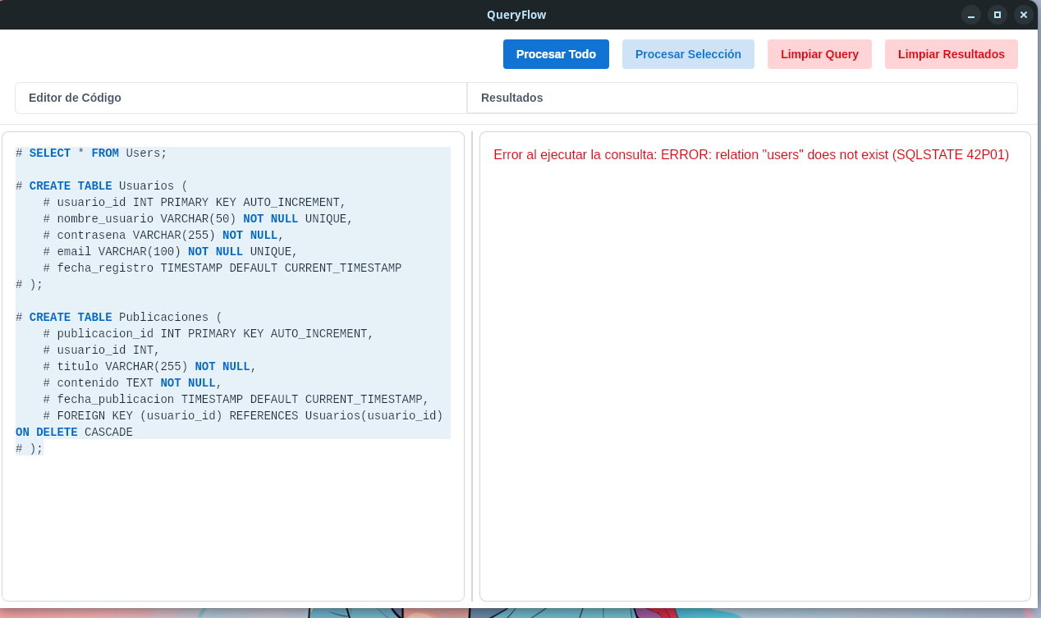This screenshot has width=1041, height=618.
Task: Click the FOREIGN KEY (usuario_id) line
Action: (x=243, y=416)
